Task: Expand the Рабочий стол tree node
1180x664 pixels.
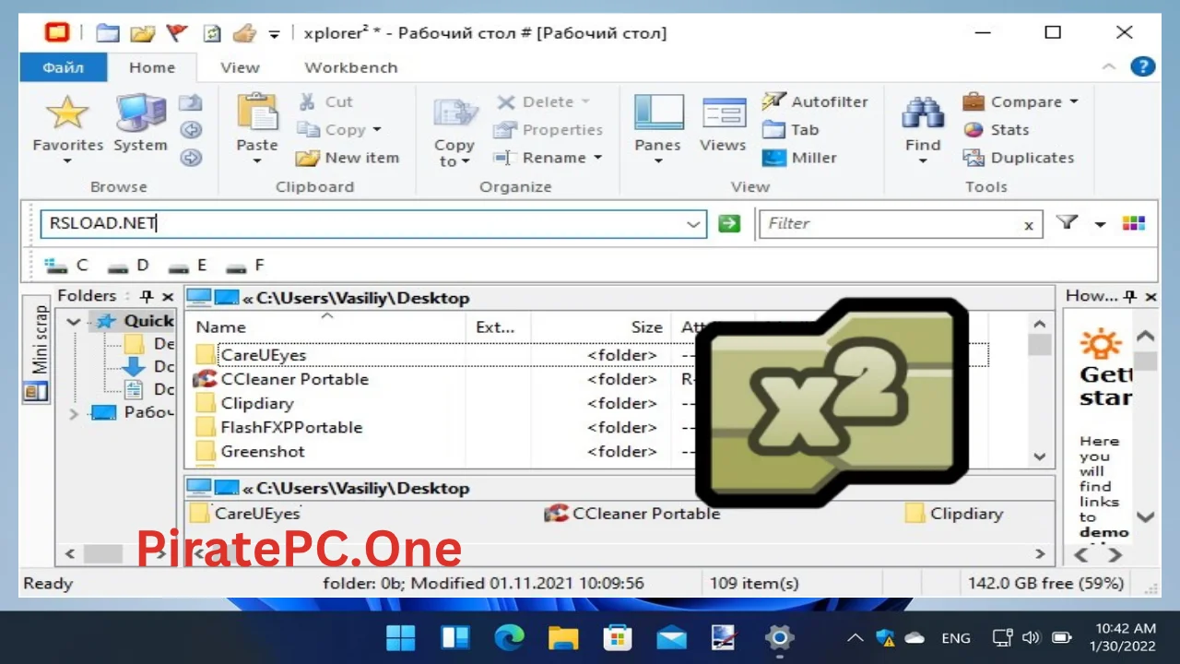Action: (x=75, y=413)
